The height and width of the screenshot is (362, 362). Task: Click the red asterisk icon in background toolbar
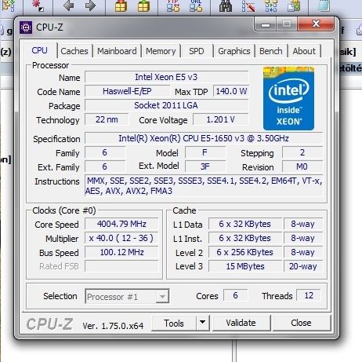[38, 5]
